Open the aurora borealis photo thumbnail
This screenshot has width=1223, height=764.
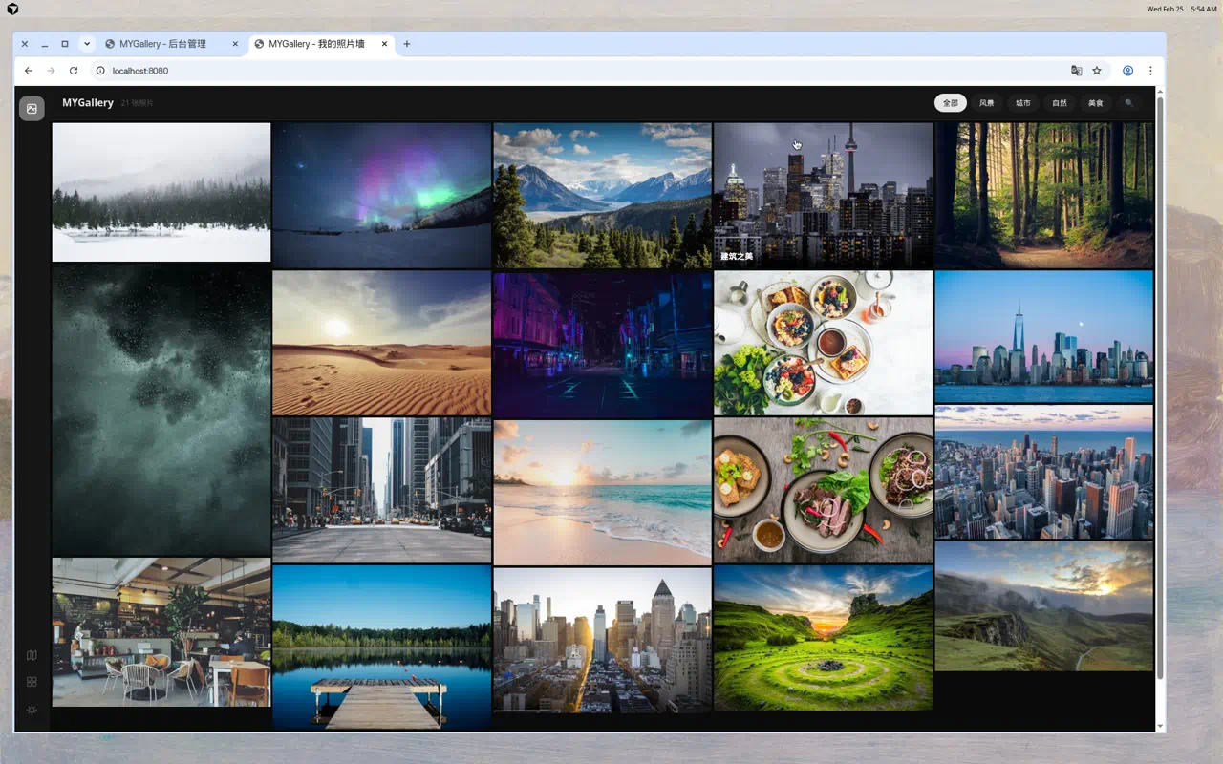pyautogui.click(x=381, y=195)
